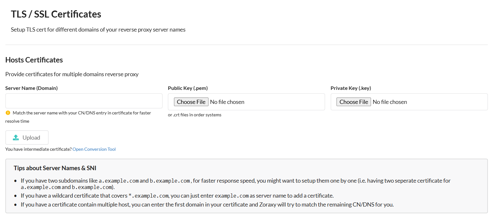This screenshot has width=492, height=218.
Task: Click the "Tips about Server Names & SNI" title
Action: [55, 168]
